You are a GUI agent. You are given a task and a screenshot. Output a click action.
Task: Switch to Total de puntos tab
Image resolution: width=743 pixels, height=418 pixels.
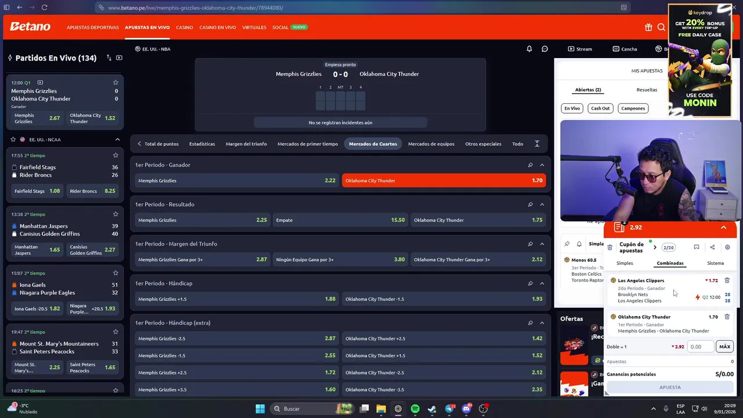161,144
